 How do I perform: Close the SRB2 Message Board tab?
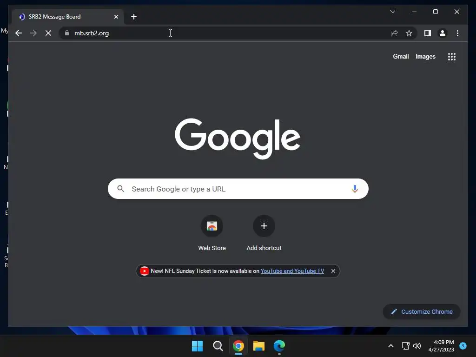(116, 17)
